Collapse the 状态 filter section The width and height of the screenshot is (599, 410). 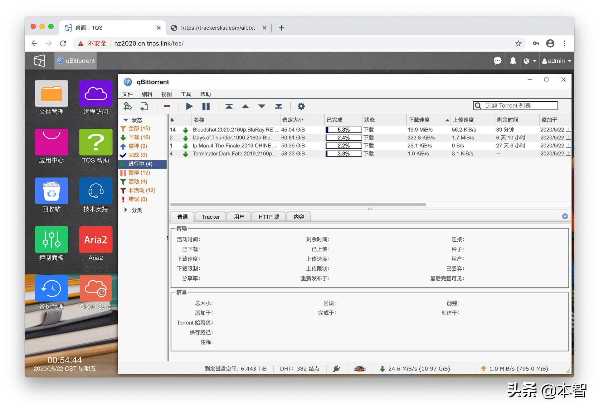(126, 120)
